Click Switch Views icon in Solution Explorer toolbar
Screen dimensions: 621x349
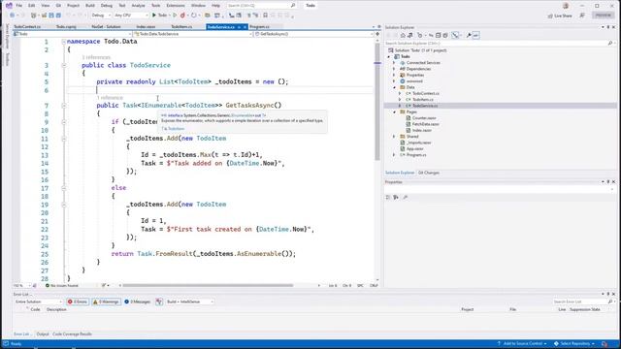tap(410, 35)
